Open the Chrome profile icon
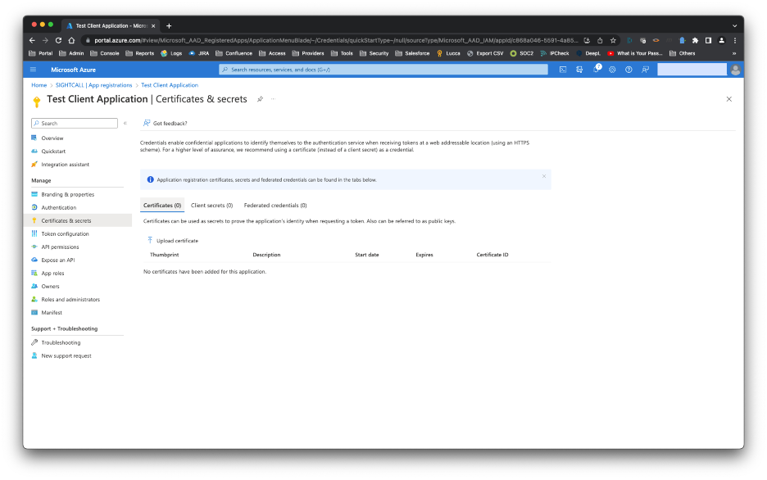The height and width of the screenshot is (480, 767). pyautogui.click(x=721, y=41)
